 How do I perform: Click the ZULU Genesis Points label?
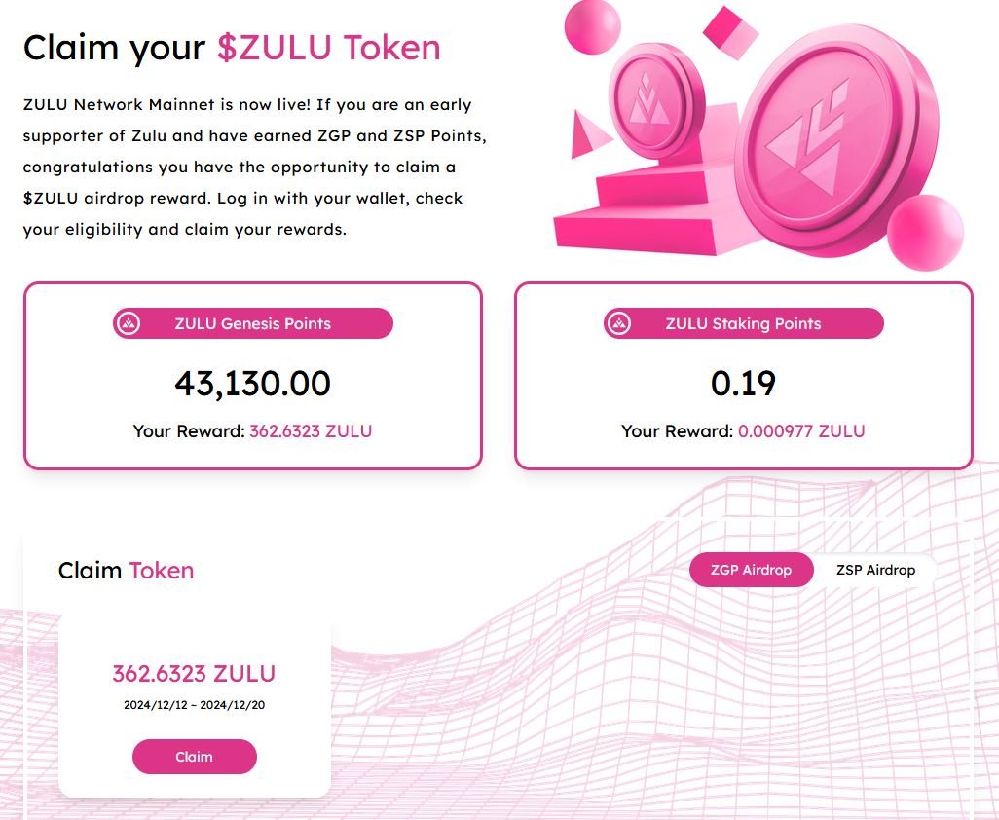tap(253, 324)
